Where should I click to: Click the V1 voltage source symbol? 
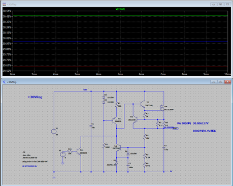coord(54,131)
